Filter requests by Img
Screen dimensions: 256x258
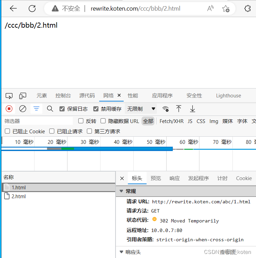point(214,121)
